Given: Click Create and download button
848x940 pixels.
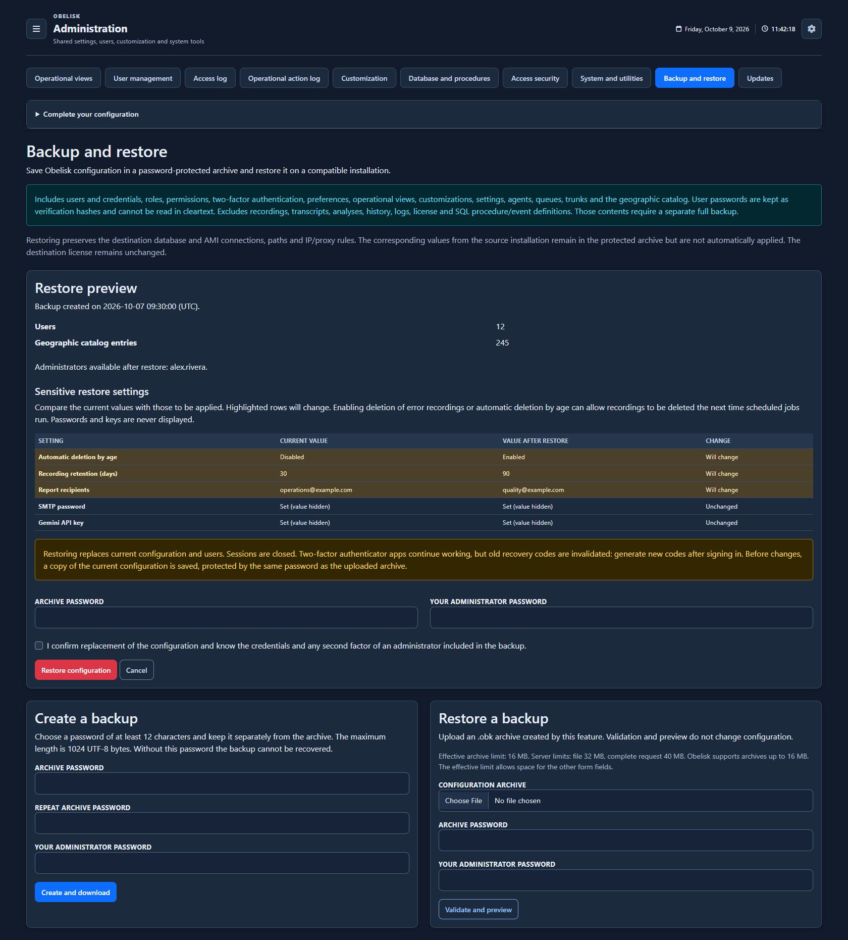Looking at the screenshot, I should [x=76, y=893].
